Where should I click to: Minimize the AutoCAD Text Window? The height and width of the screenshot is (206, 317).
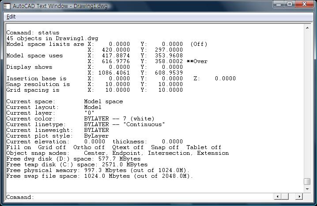pos(279,4)
